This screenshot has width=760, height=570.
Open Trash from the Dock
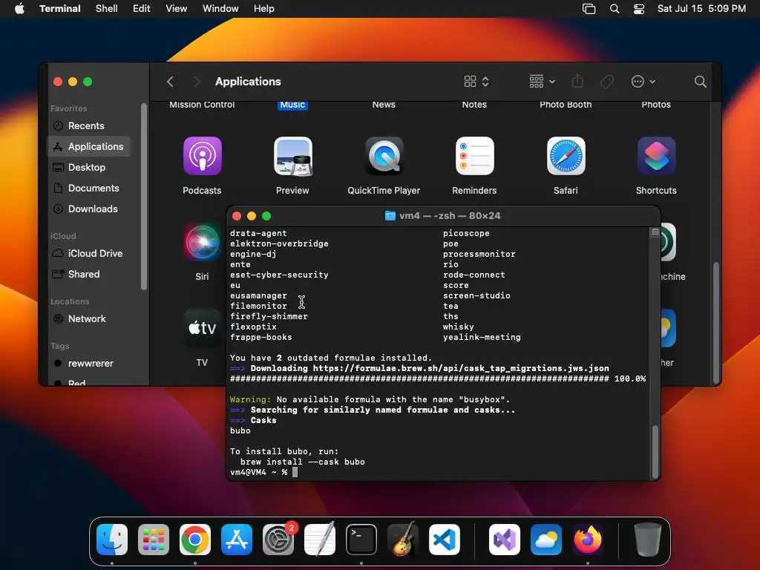click(647, 540)
